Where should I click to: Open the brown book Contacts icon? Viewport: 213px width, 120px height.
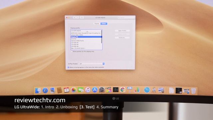59,90
